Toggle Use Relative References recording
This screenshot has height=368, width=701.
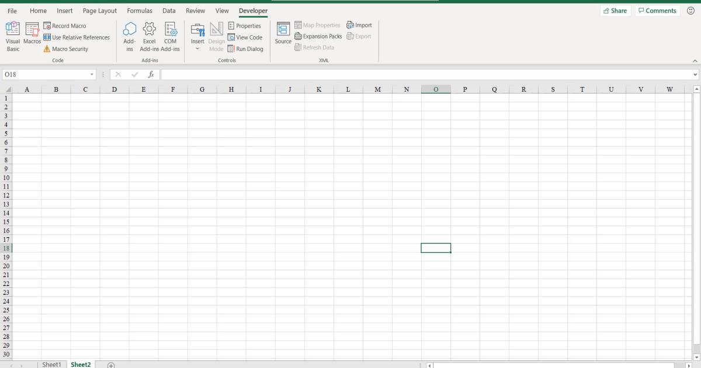pos(77,37)
